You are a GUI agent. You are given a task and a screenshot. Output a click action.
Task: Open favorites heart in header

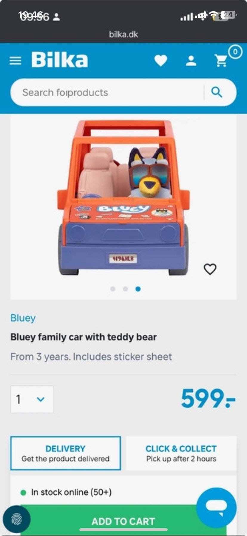161,61
